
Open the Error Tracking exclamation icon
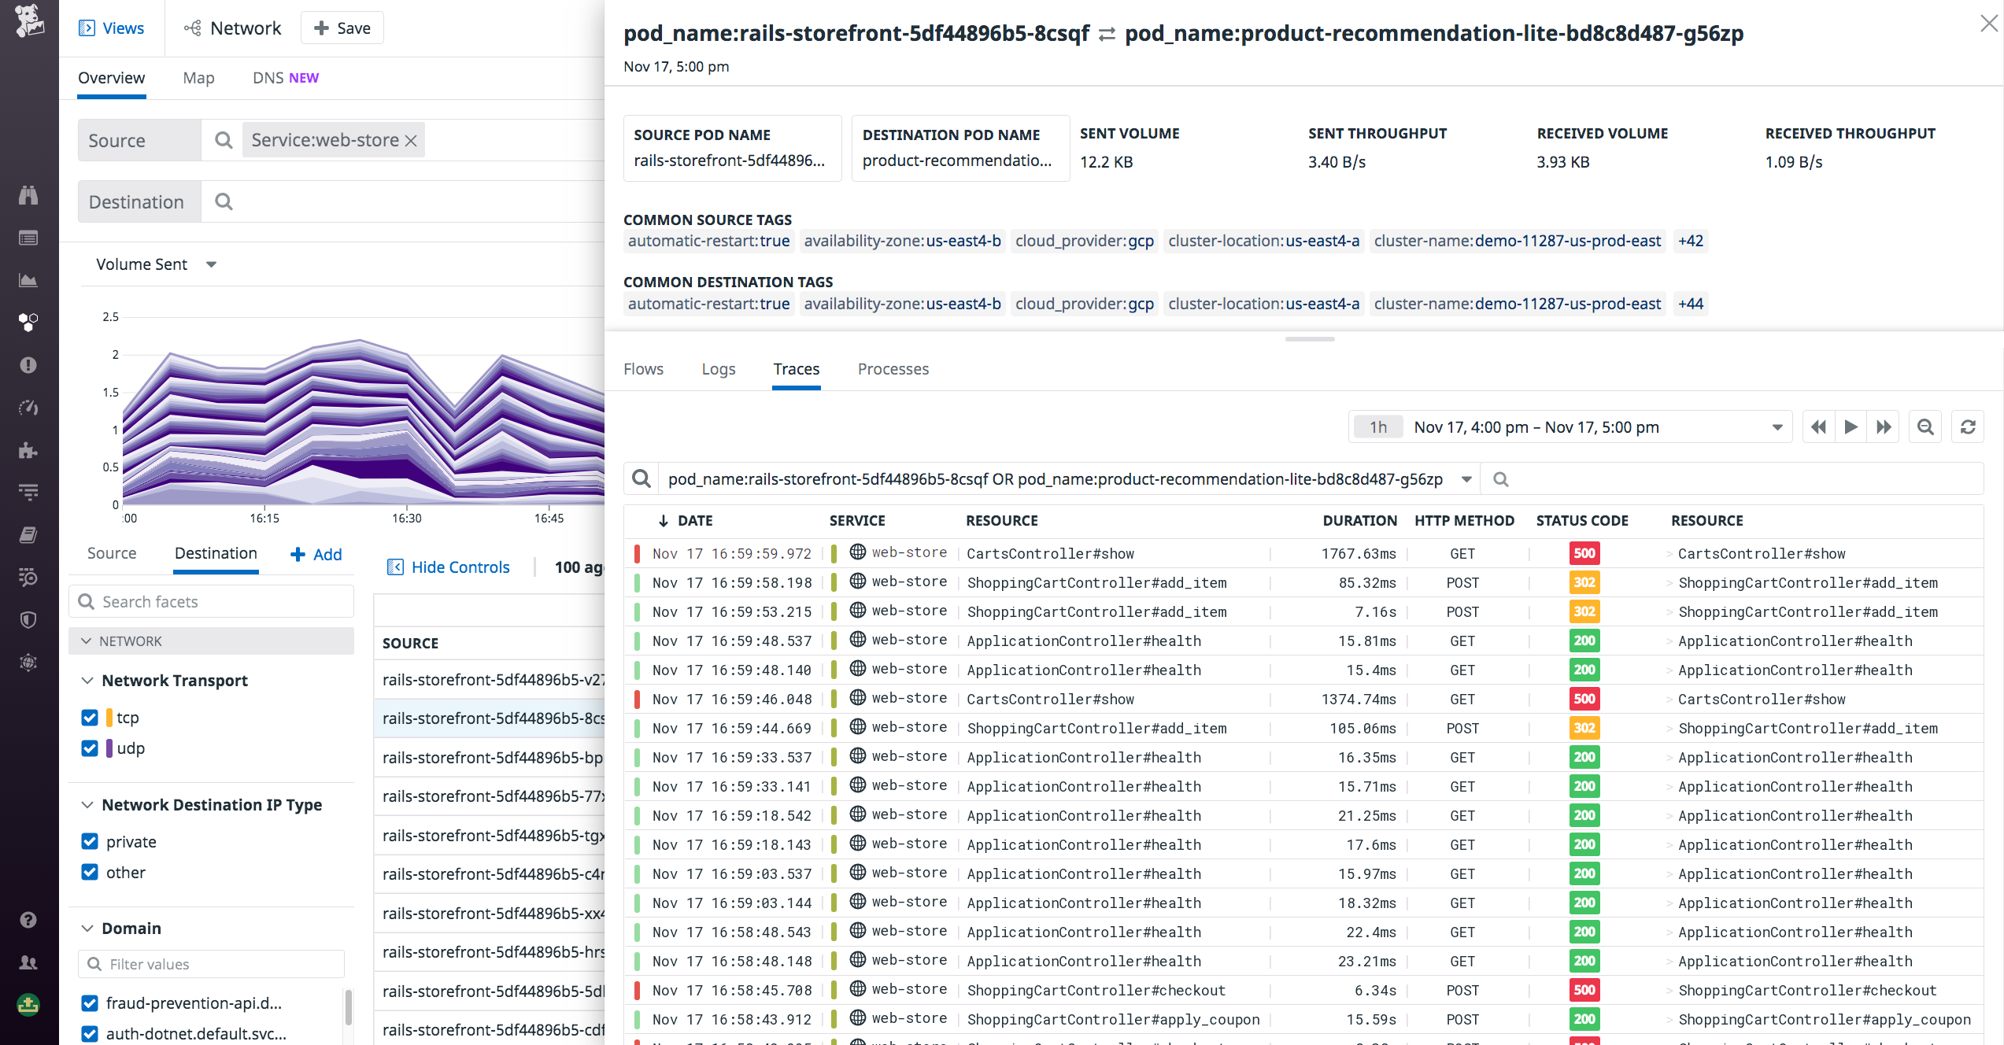28,365
